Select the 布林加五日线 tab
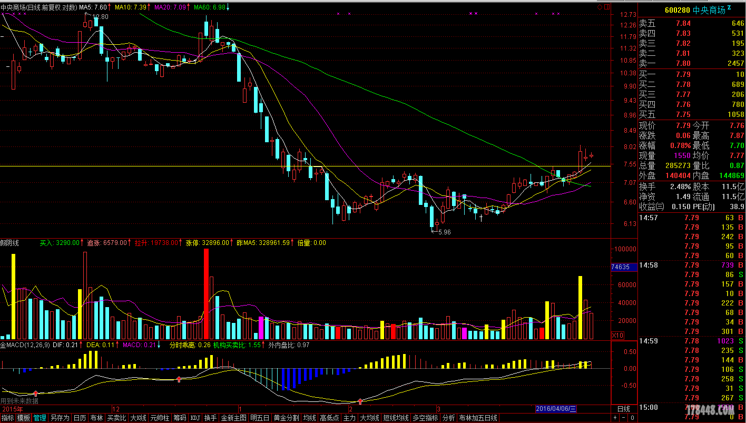 point(478,418)
